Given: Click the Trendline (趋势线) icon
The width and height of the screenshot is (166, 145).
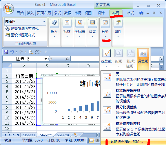Looking at the screenshot, I should 106,53.
